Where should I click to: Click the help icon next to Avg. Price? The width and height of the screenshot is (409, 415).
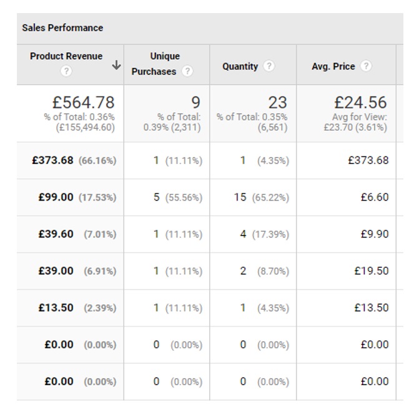pos(366,66)
